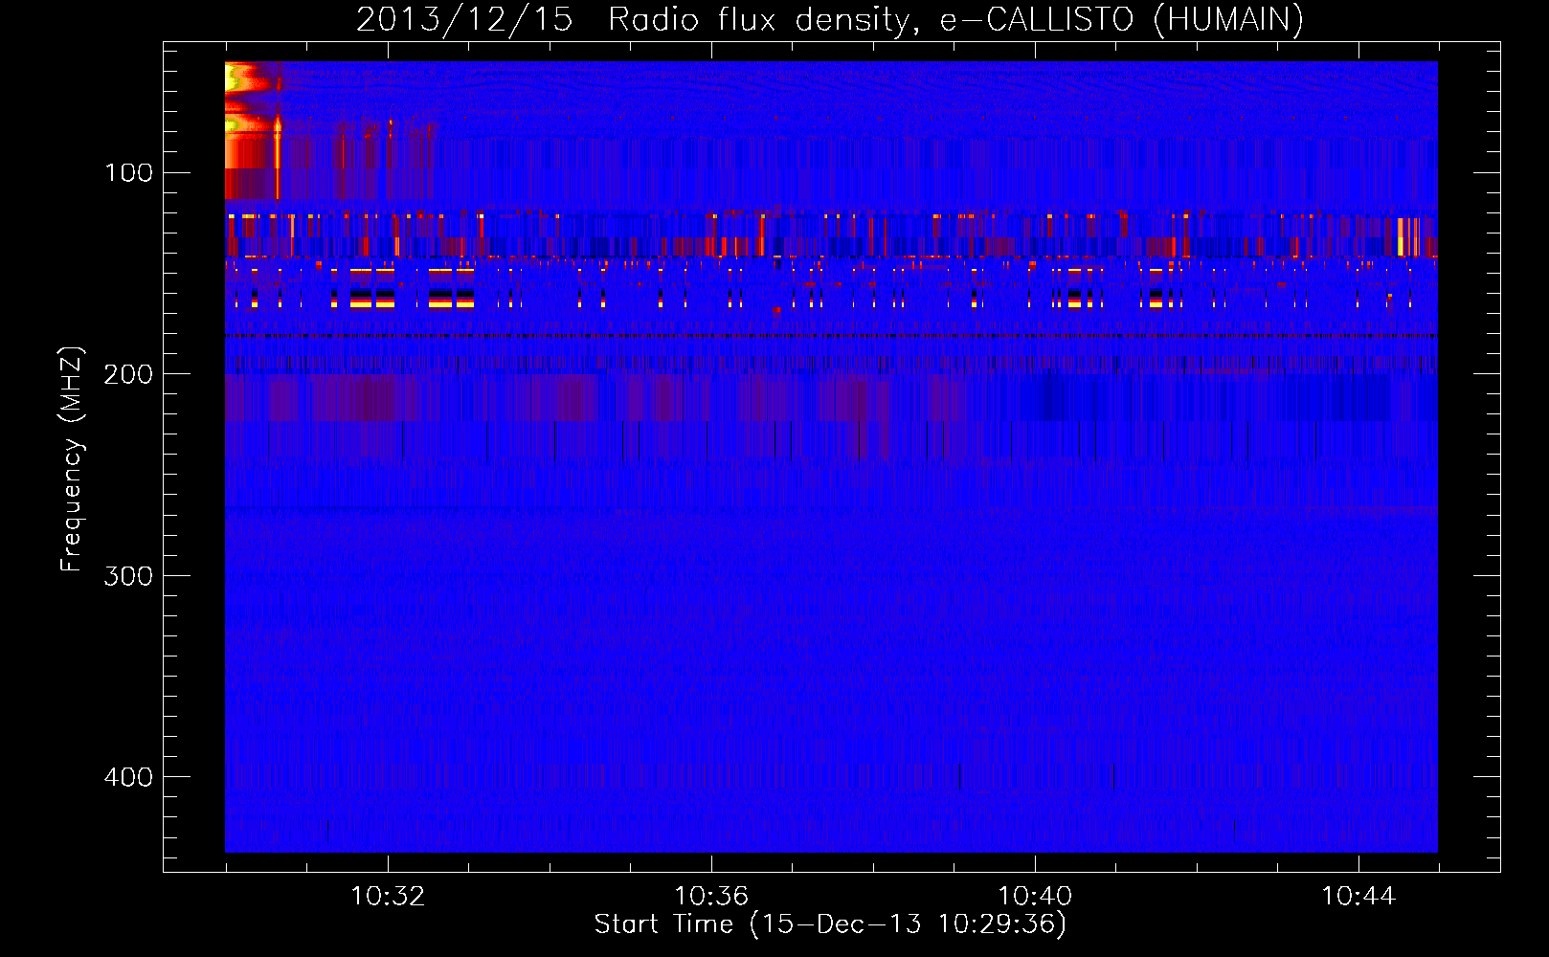Image resolution: width=1549 pixels, height=957 pixels.
Task: Click the 10:32 time tick label
Action: [x=388, y=897]
